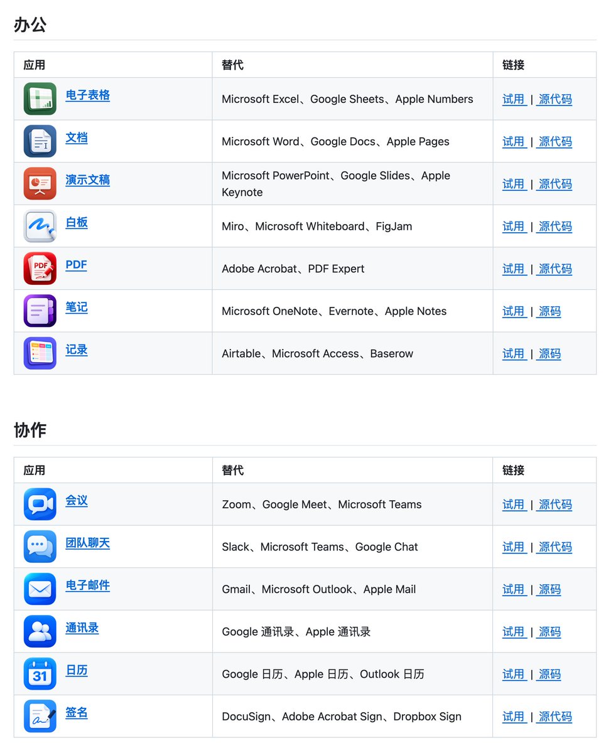
Task: Click 源代码 in the 文档 row
Action: coord(555,142)
